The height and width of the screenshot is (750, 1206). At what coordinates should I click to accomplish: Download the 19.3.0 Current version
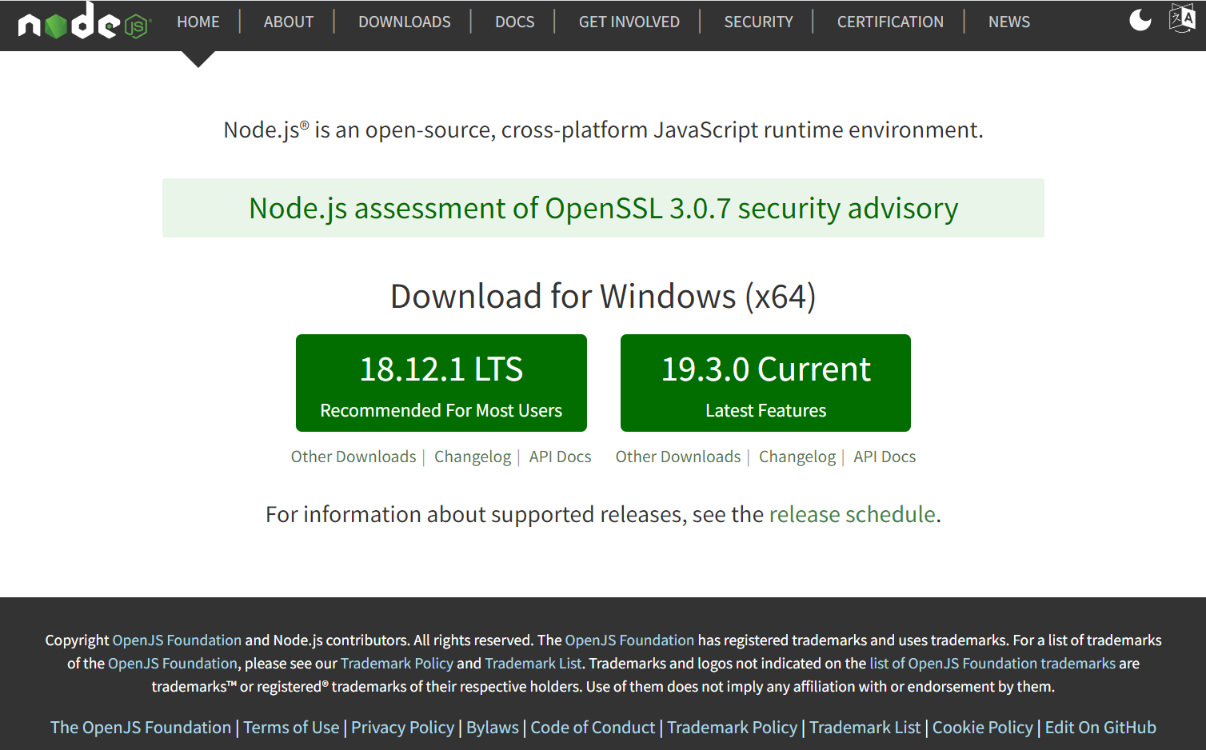pyautogui.click(x=765, y=383)
